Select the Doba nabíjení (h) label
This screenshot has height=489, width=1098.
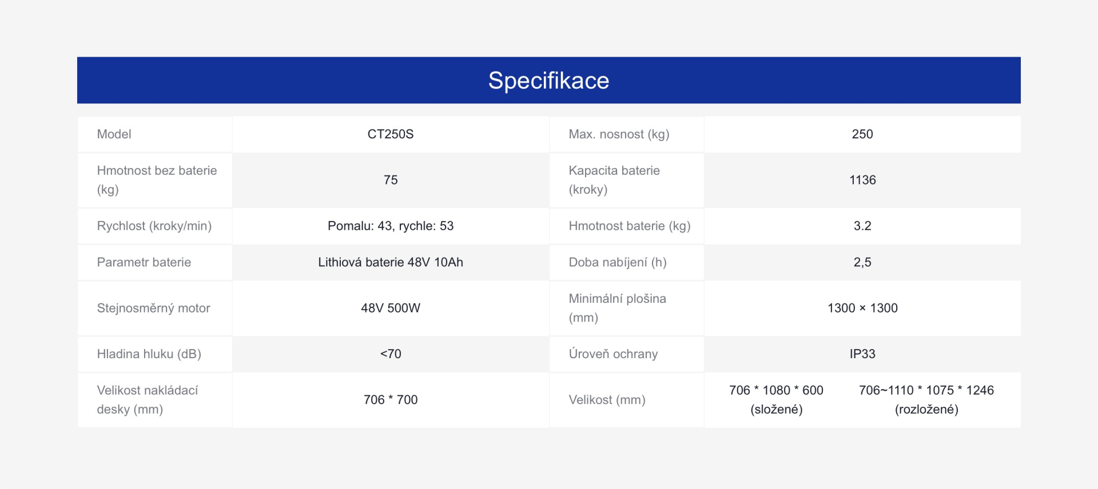(x=618, y=262)
